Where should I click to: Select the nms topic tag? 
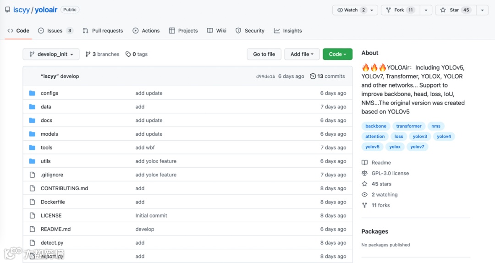pyautogui.click(x=436, y=126)
